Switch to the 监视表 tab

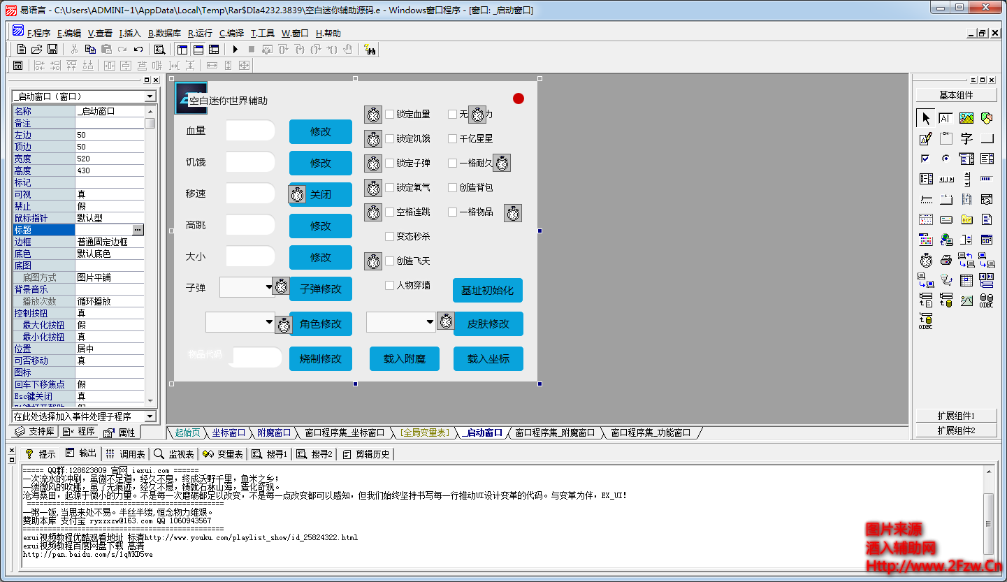pyautogui.click(x=174, y=454)
